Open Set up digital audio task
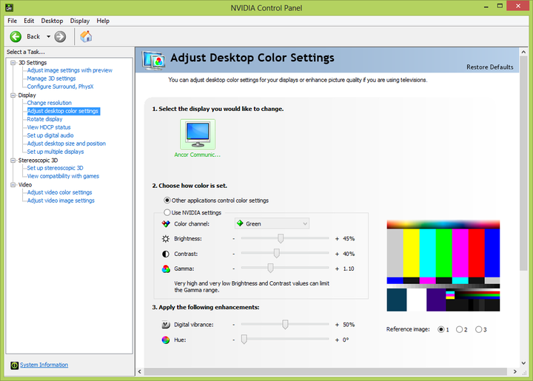Screen dimensions: 533x381 point(50,135)
